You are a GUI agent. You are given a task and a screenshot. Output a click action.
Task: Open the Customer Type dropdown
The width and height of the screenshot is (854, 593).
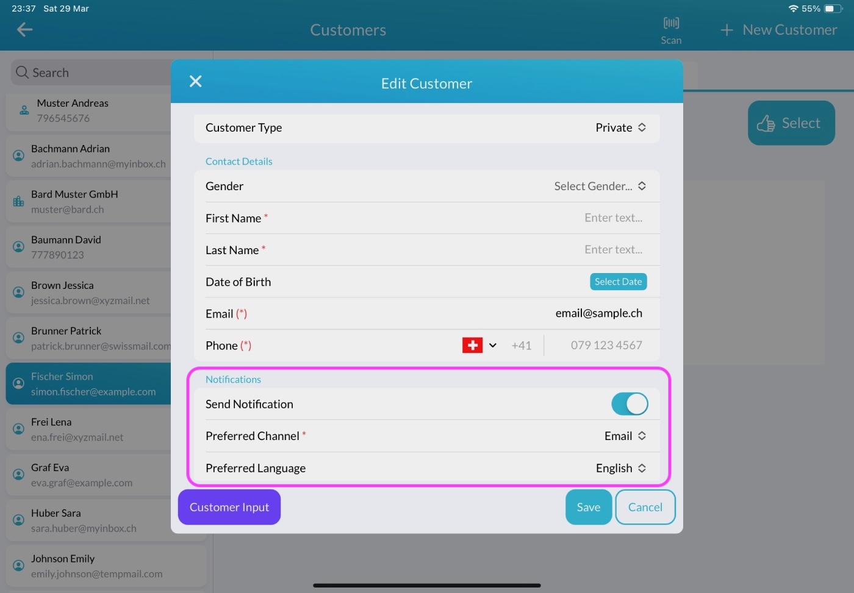(x=620, y=128)
